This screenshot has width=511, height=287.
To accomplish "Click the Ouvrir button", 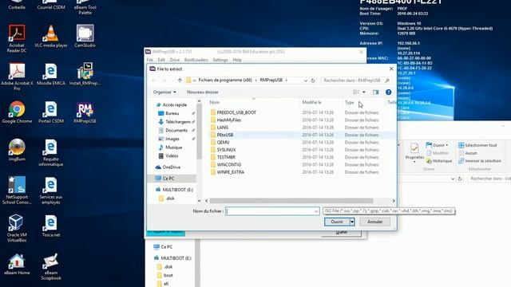I will click(337, 222).
